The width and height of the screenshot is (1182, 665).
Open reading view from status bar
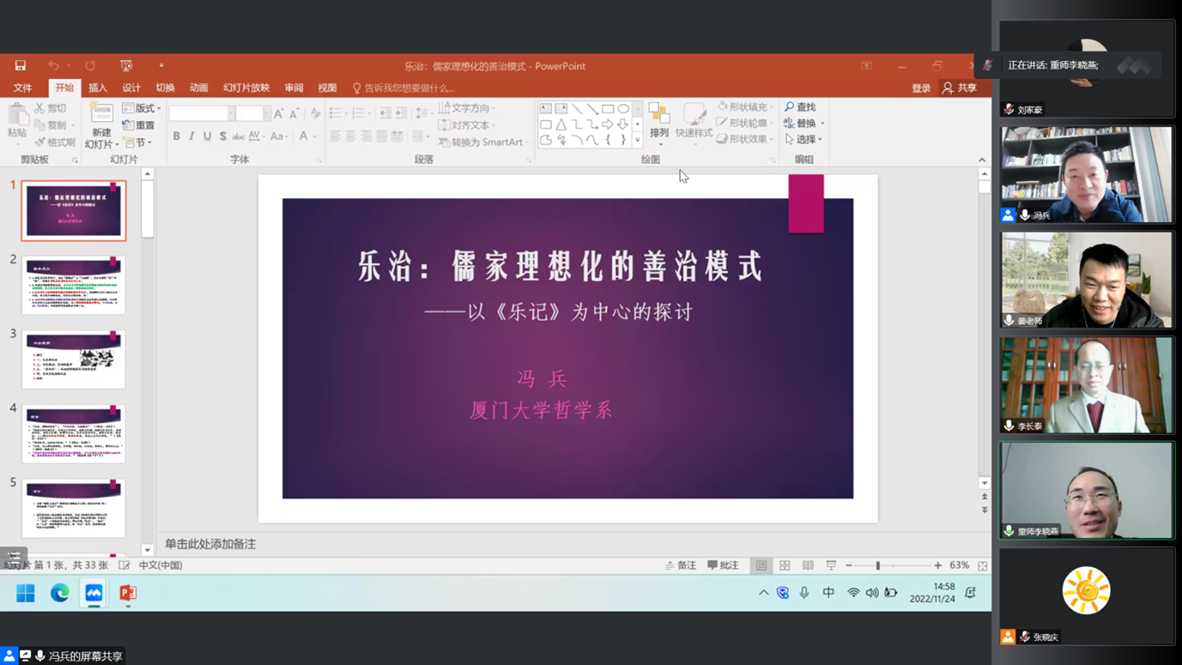coord(808,565)
